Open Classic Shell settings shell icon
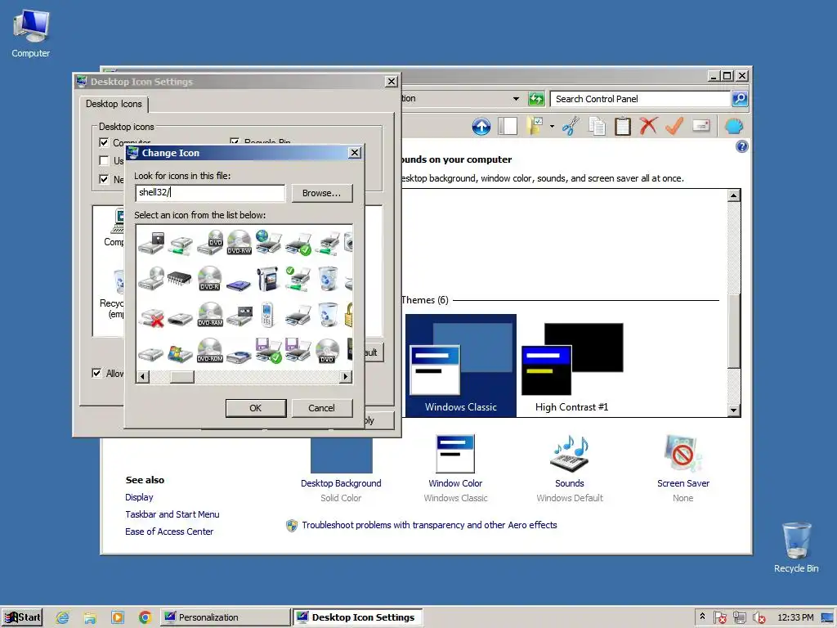The width and height of the screenshot is (837, 628). click(735, 127)
